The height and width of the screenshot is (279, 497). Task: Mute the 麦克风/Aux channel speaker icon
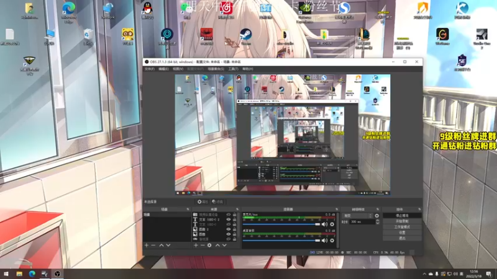(x=324, y=224)
